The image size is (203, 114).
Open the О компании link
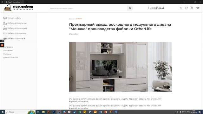(x=8, y=51)
